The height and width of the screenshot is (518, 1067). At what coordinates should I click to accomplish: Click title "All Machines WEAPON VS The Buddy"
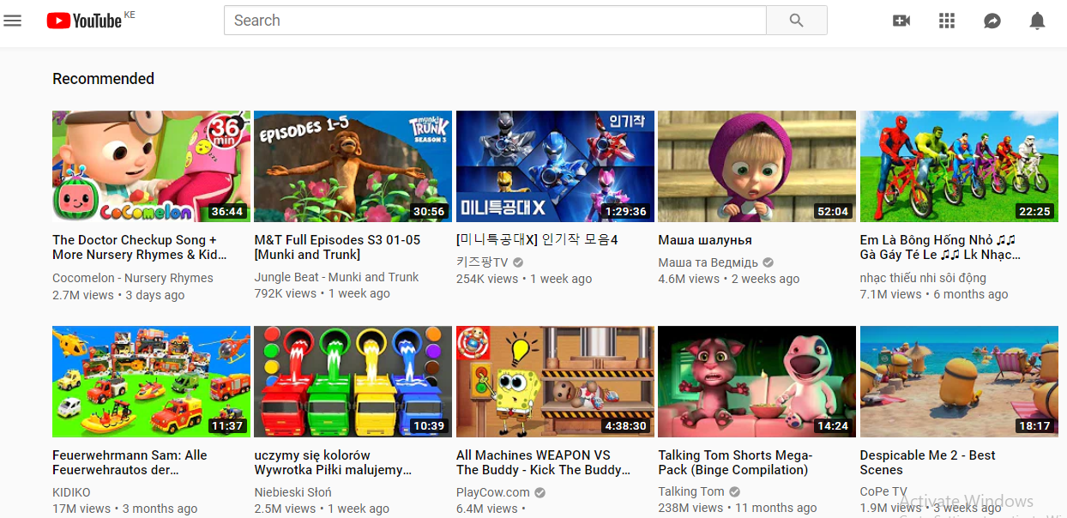pyautogui.click(x=543, y=462)
